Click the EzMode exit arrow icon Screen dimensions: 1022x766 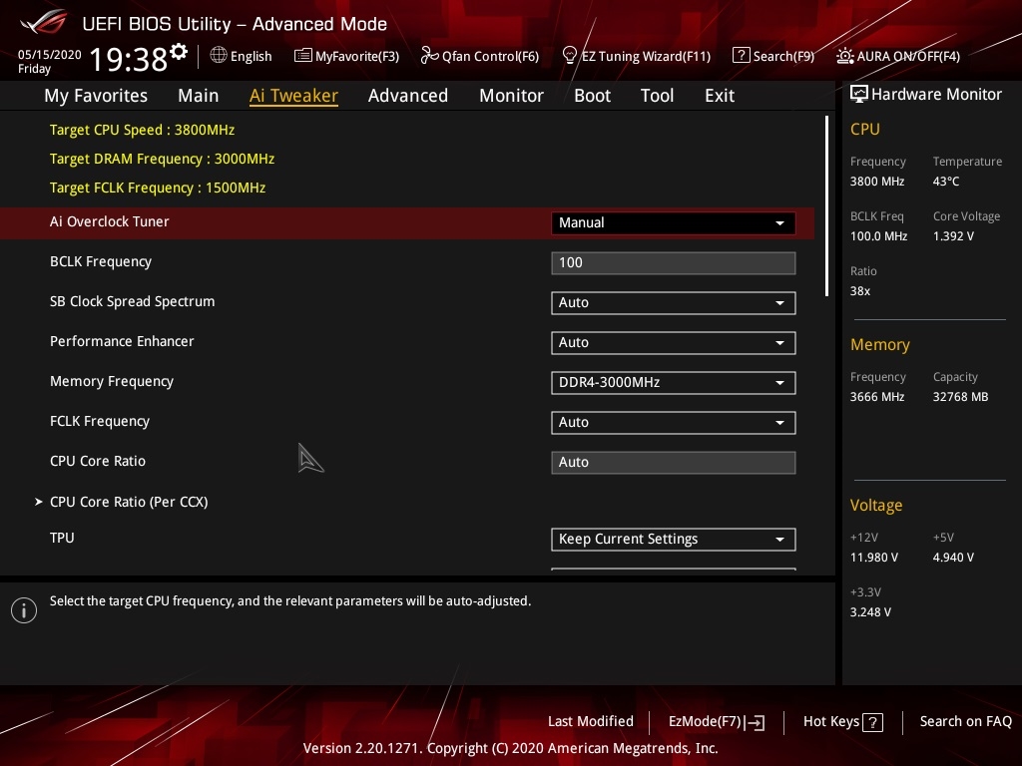(755, 722)
